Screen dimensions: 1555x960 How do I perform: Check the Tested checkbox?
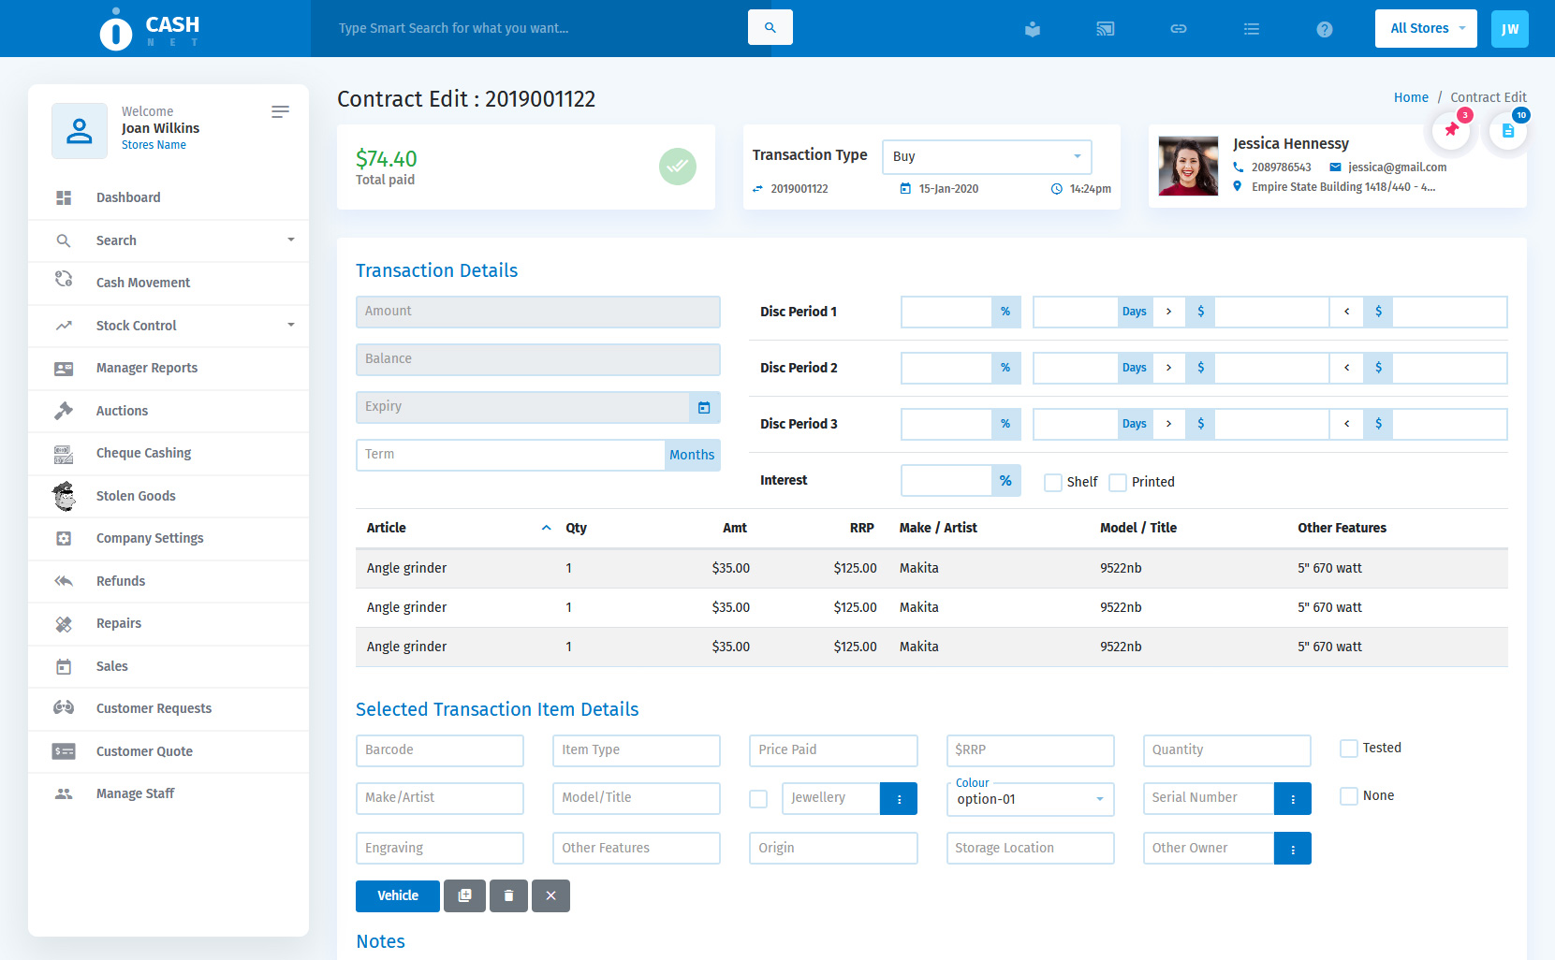1349,749
